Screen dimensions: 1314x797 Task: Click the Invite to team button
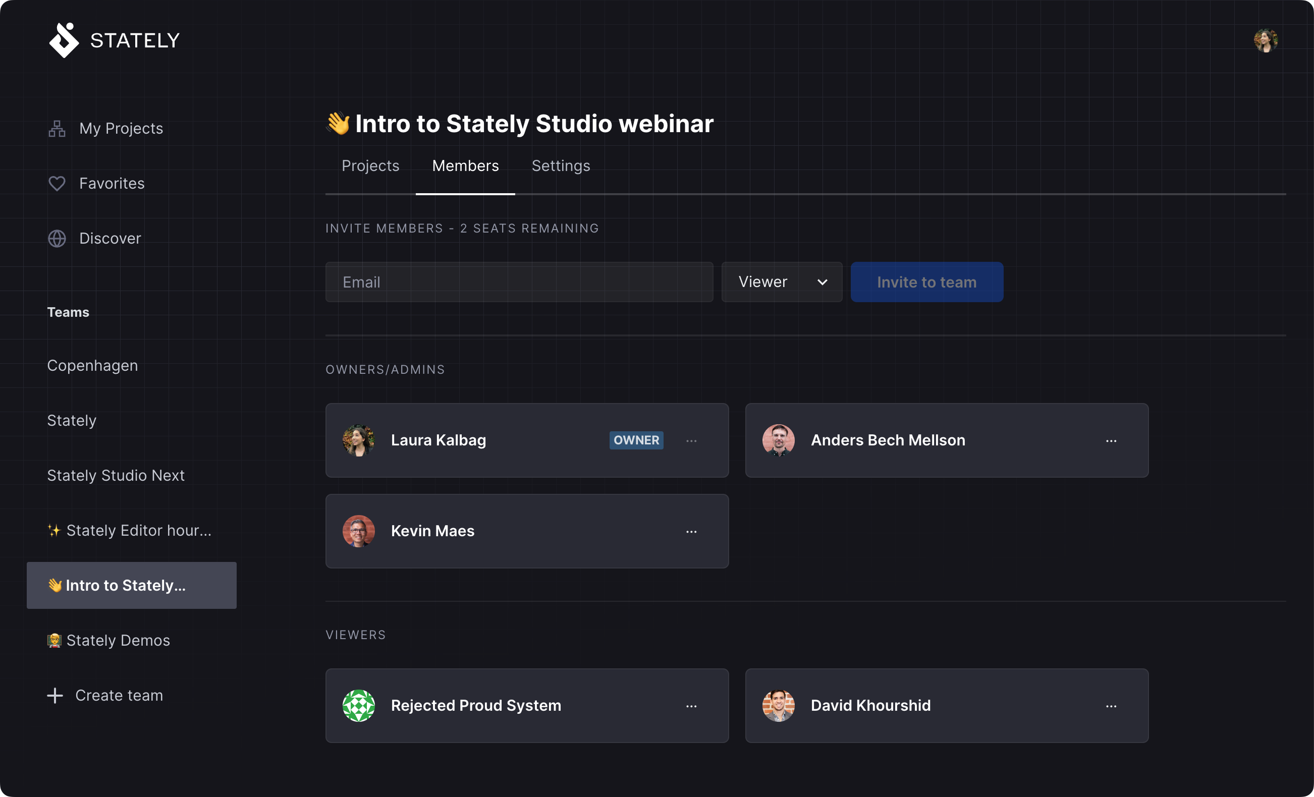pos(926,281)
